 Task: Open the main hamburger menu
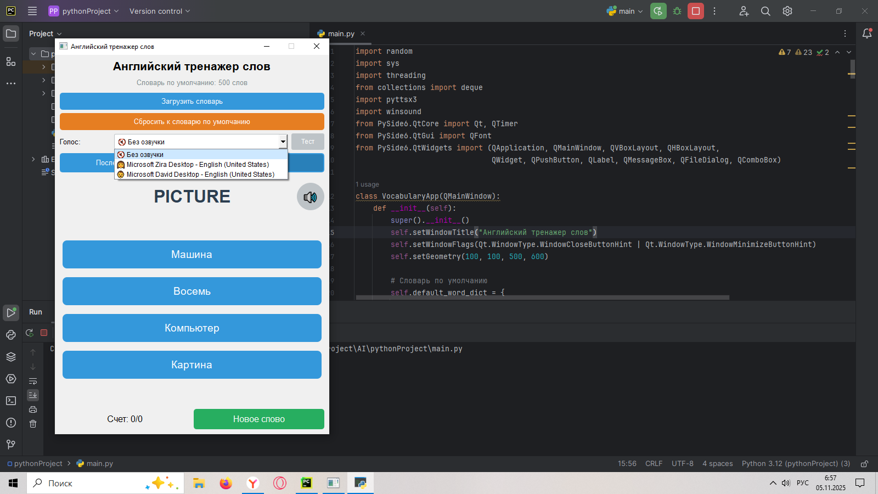point(32,11)
